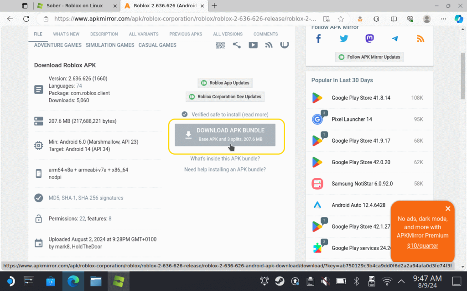Open the Browser essentials heart icon
The height and width of the screenshot is (291, 467).
(x=410, y=19)
